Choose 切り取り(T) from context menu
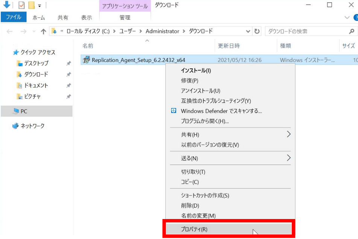 [230, 172]
